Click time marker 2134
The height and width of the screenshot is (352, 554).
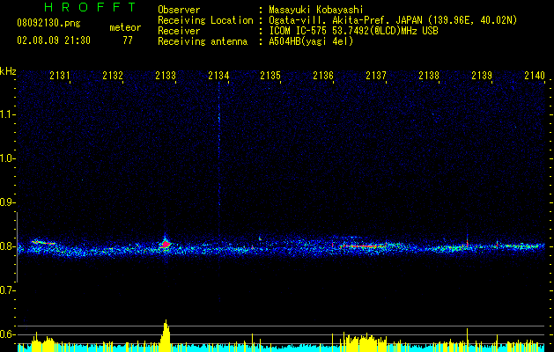coord(218,75)
